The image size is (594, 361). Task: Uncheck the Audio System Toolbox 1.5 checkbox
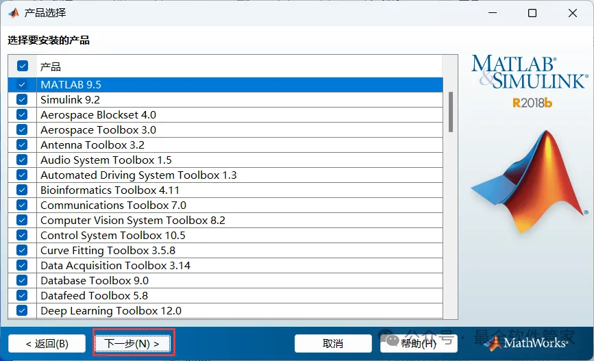[x=22, y=160]
